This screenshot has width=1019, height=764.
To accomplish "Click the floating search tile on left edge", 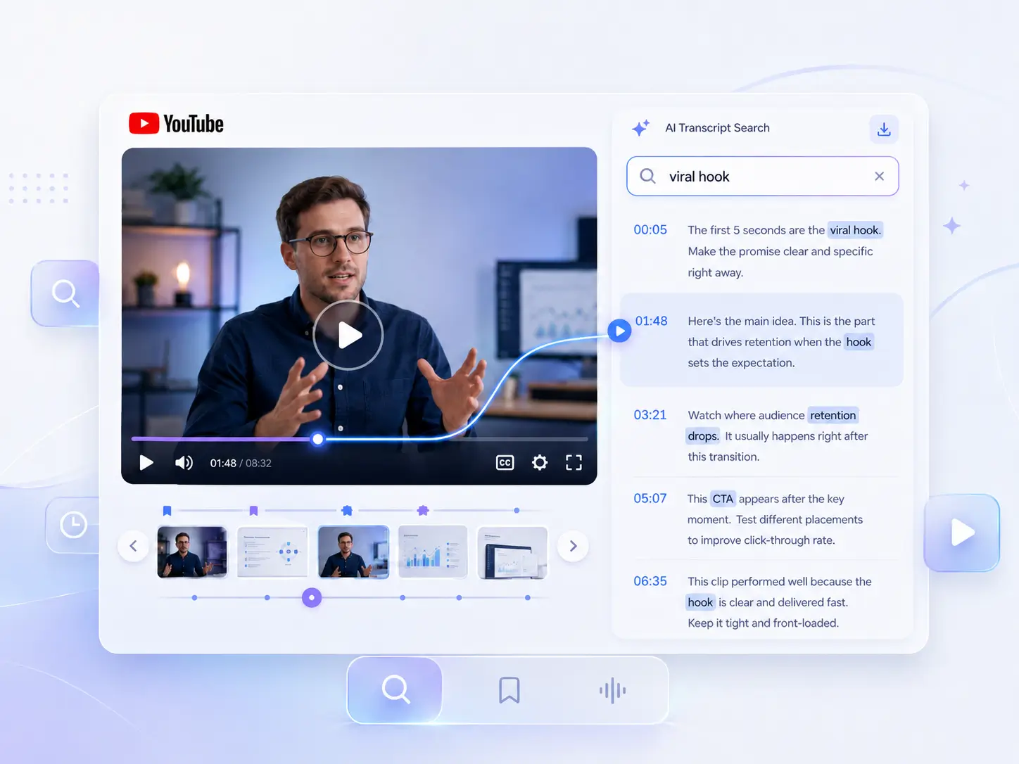I will pyautogui.click(x=65, y=293).
